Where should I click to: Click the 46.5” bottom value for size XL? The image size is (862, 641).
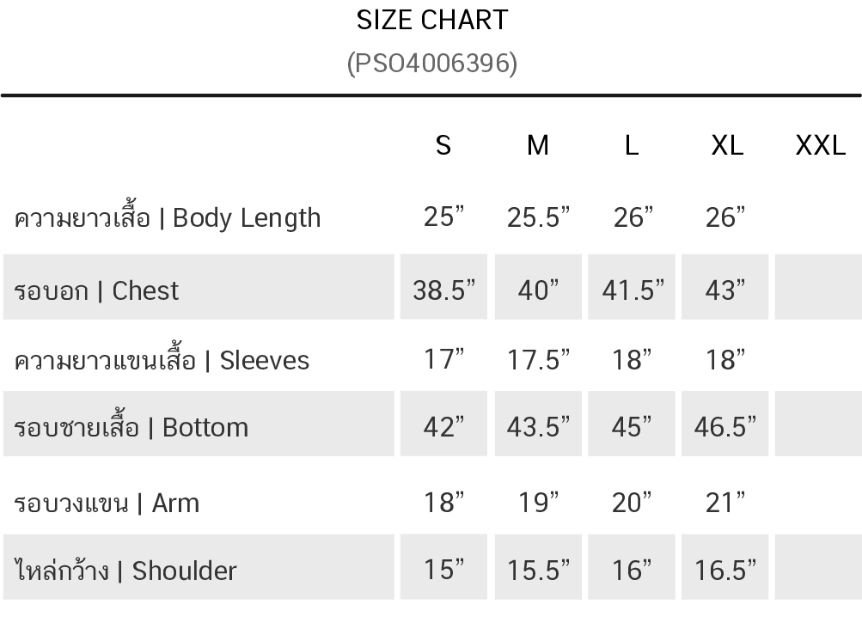tap(725, 427)
